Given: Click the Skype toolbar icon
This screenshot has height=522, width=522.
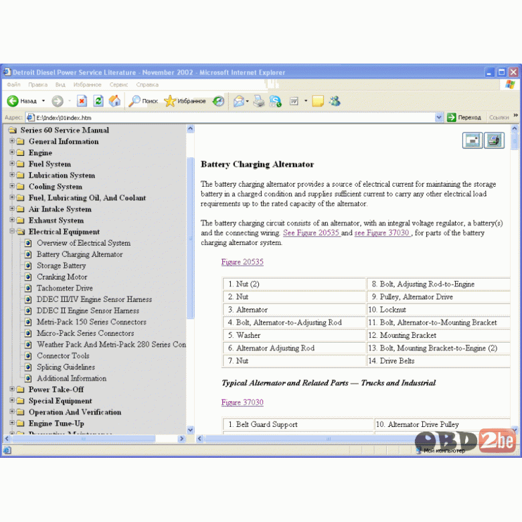Looking at the screenshot, I should (x=276, y=101).
